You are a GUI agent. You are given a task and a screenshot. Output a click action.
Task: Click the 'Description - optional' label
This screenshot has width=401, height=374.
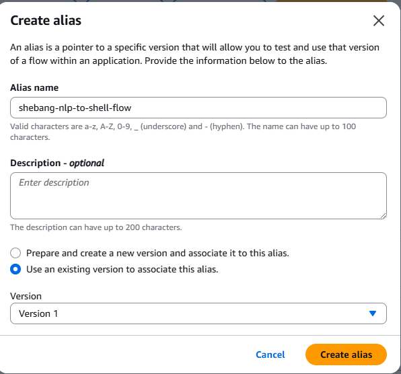[57, 163]
